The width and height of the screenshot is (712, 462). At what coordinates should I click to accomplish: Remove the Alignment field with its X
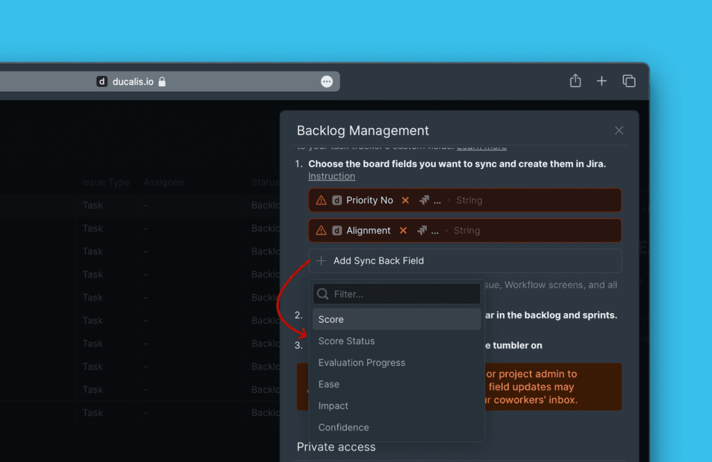[402, 230]
